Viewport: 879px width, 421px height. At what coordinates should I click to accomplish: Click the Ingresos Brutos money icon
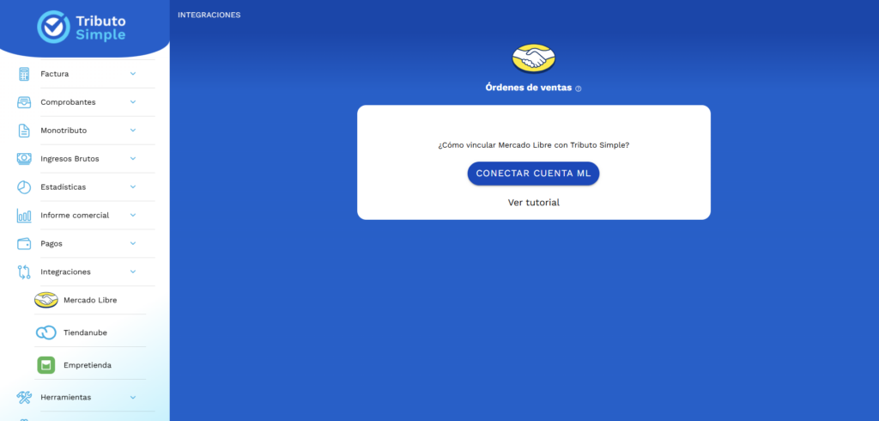(x=24, y=159)
